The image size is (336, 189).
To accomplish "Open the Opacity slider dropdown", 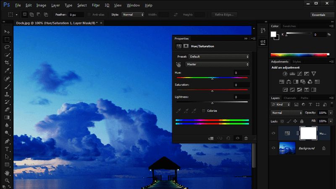I will 331,113.
